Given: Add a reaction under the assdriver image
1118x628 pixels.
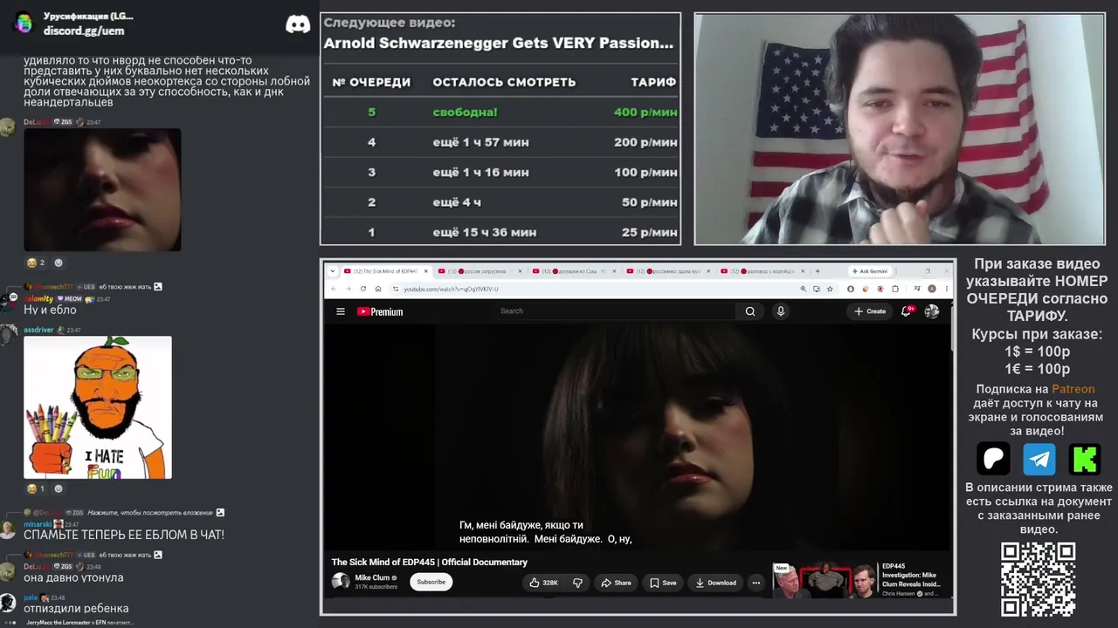Looking at the screenshot, I should pyautogui.click(x=59, y=488).
